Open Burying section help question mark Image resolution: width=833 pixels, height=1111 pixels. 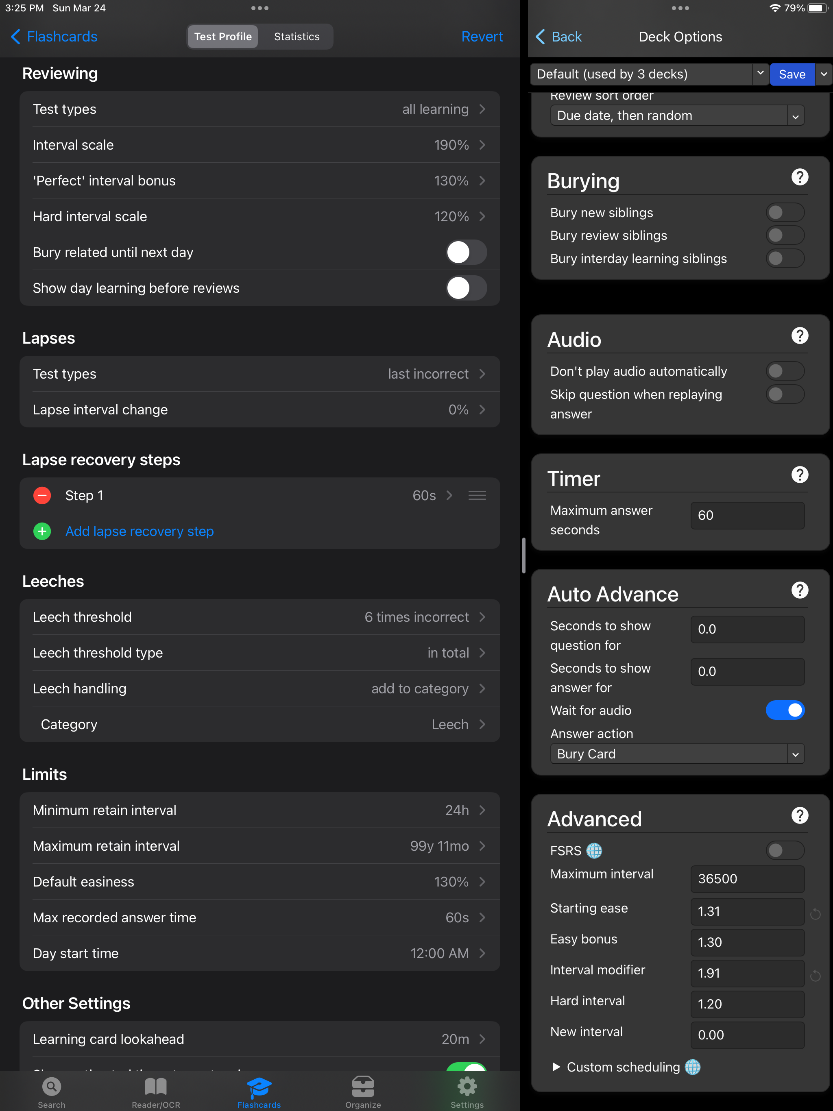tap(800, 177)
